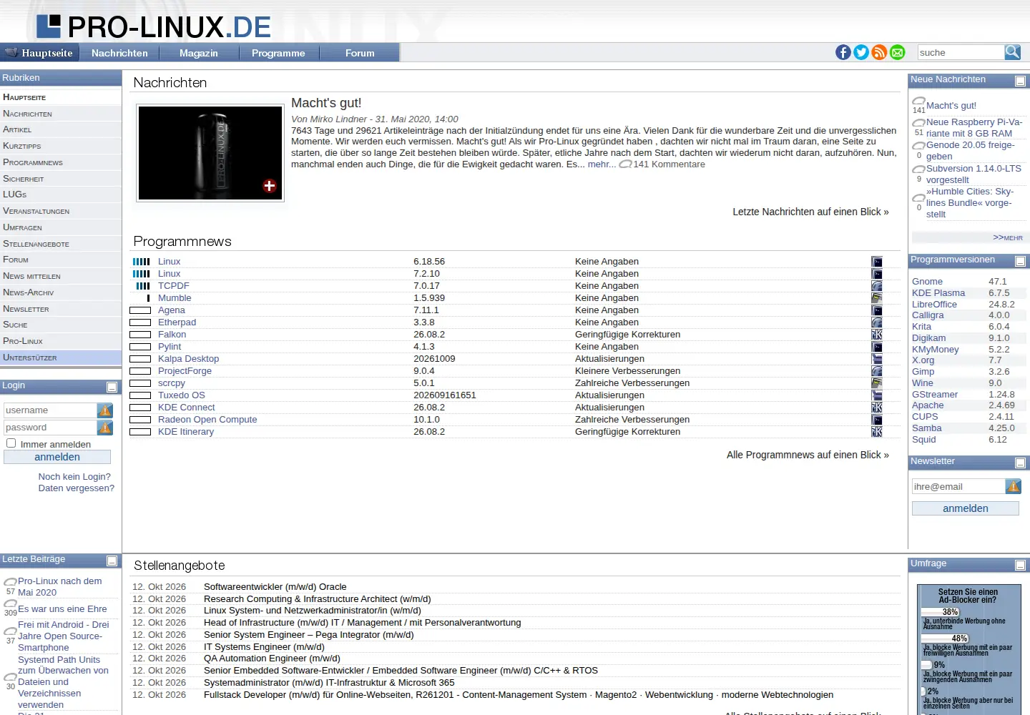The image size is (1030, 715).
Task: Open the Programme tab
Action: click(x=278, y=53)
